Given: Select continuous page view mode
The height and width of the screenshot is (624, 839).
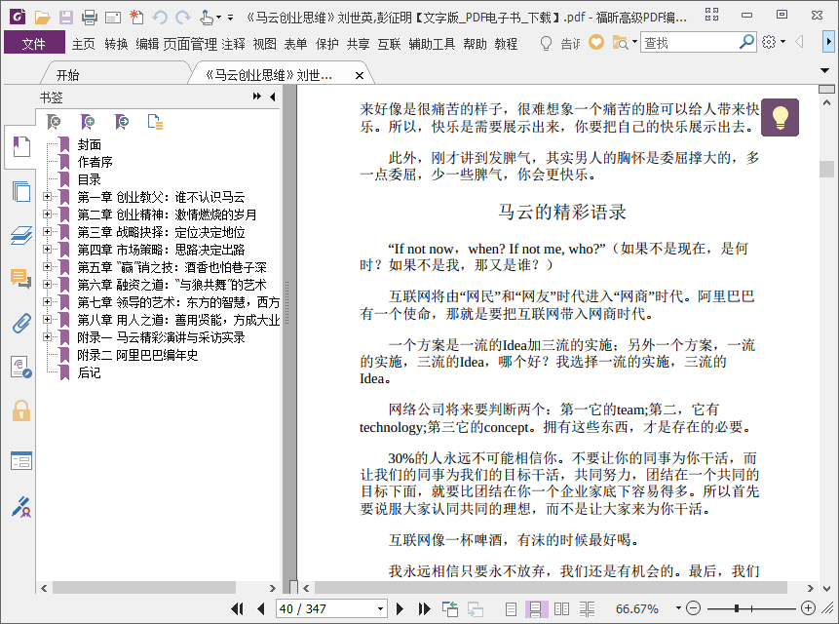Looking at the screenshot, I should 536,608.
